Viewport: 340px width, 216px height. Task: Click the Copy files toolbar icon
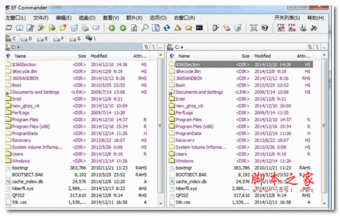click(41, 28)
